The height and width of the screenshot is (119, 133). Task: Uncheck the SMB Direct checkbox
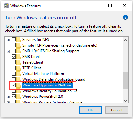[14, 57]
